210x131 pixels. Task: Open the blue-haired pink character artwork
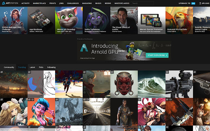(41, 112)
